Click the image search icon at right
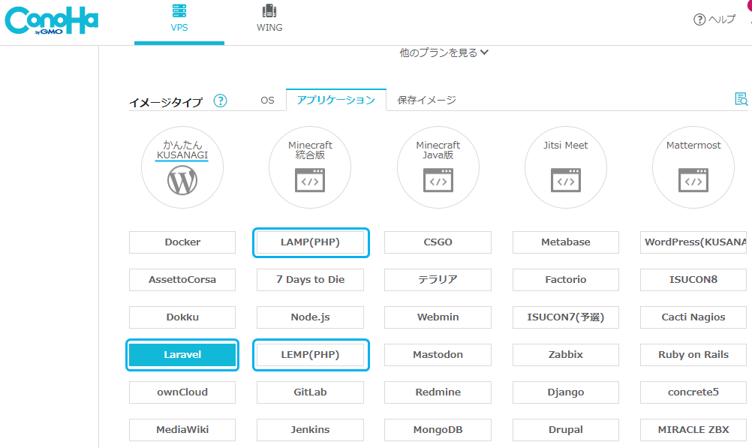 click(741, 99)
